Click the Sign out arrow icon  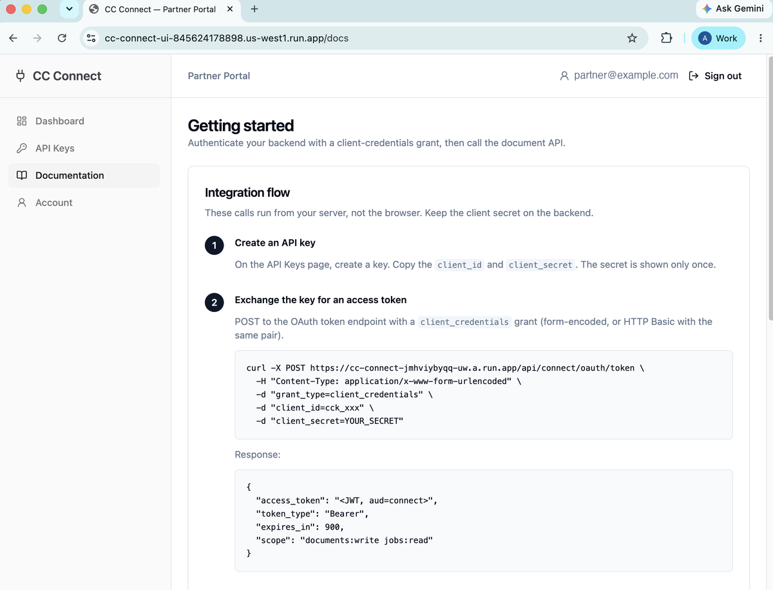694,76
